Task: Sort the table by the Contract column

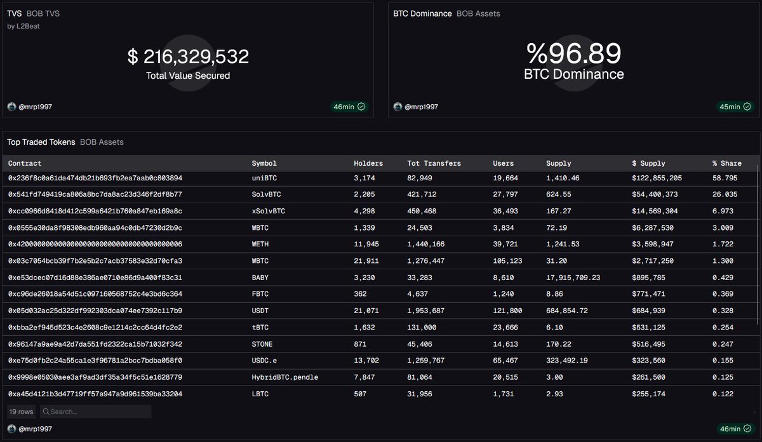Action: [x=25, y=163]
